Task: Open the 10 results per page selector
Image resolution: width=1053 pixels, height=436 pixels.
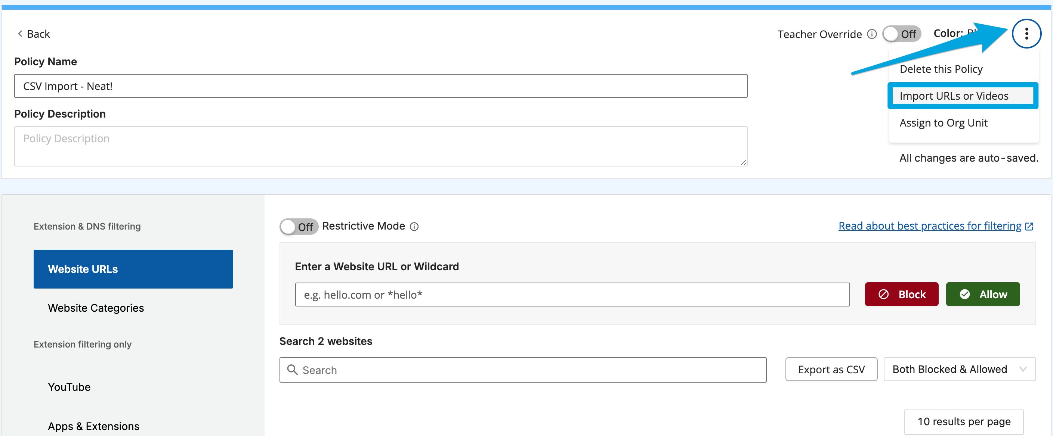Action: click(x=963, y=421)
